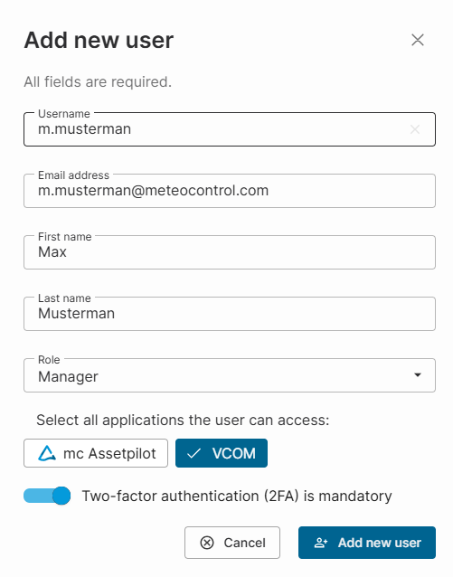The height and width of the screenshot is (577, 453).
Task: Close the Add new user dialog
Action: pos(418,40)
